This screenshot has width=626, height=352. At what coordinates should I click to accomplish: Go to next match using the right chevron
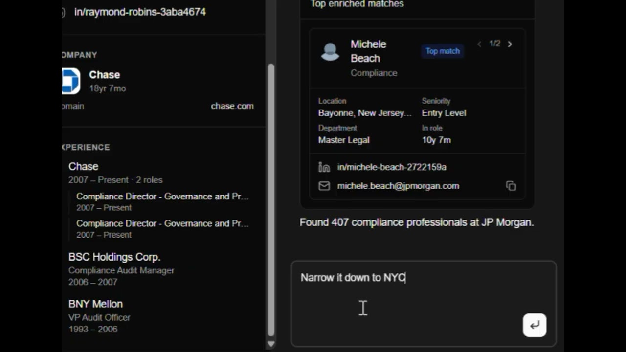point(510,44)
